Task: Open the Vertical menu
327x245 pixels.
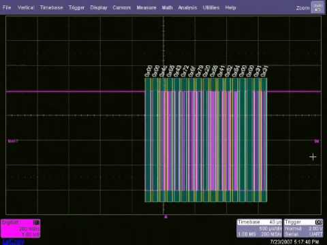Action: [x=26, y=7]
